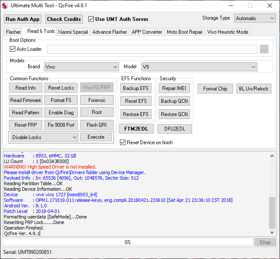Close the QcFire window
Viewport: 280px width, 259px height.
pos(270,6)
